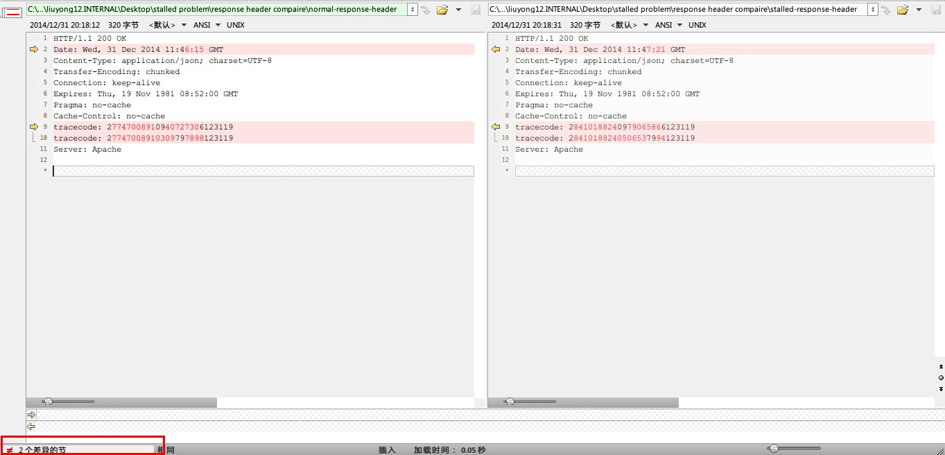This screenshot has width=945, height=455.
Task: Click green right-pointing arrow in detail row
Action: (31, 415)
